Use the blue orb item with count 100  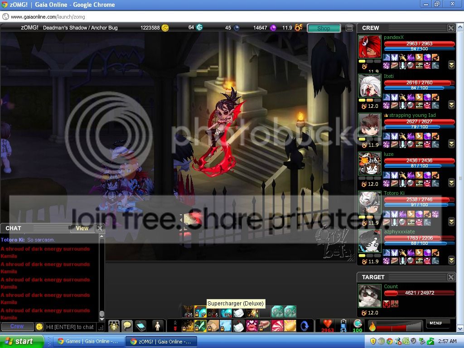[226, 312]
